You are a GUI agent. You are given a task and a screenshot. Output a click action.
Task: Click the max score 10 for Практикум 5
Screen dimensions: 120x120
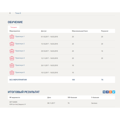[73, 65]
